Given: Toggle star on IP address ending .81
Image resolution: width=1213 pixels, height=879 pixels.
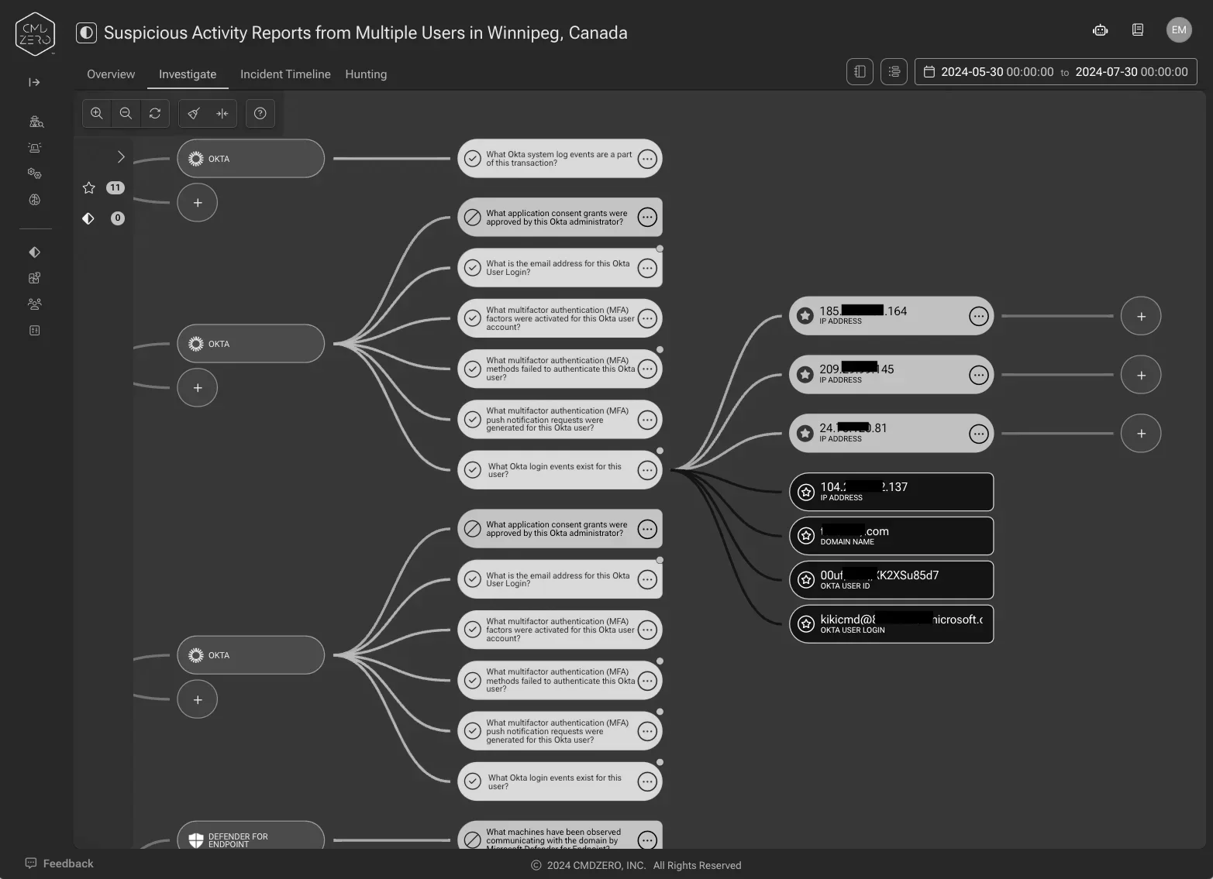Looking at the screenshot, I should [x=805, y=434].
